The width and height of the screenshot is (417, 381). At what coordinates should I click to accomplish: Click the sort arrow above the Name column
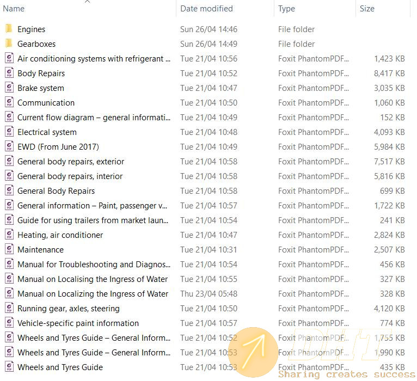88,2
